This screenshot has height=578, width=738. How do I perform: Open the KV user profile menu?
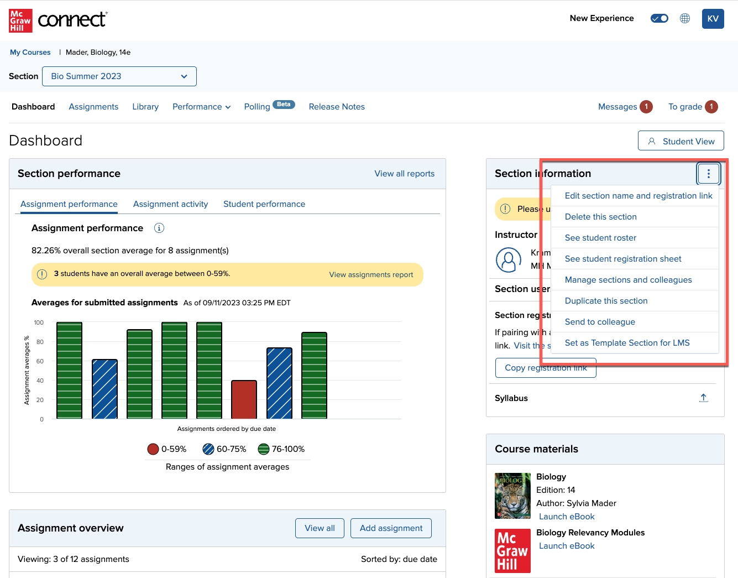tap(713, 18)
